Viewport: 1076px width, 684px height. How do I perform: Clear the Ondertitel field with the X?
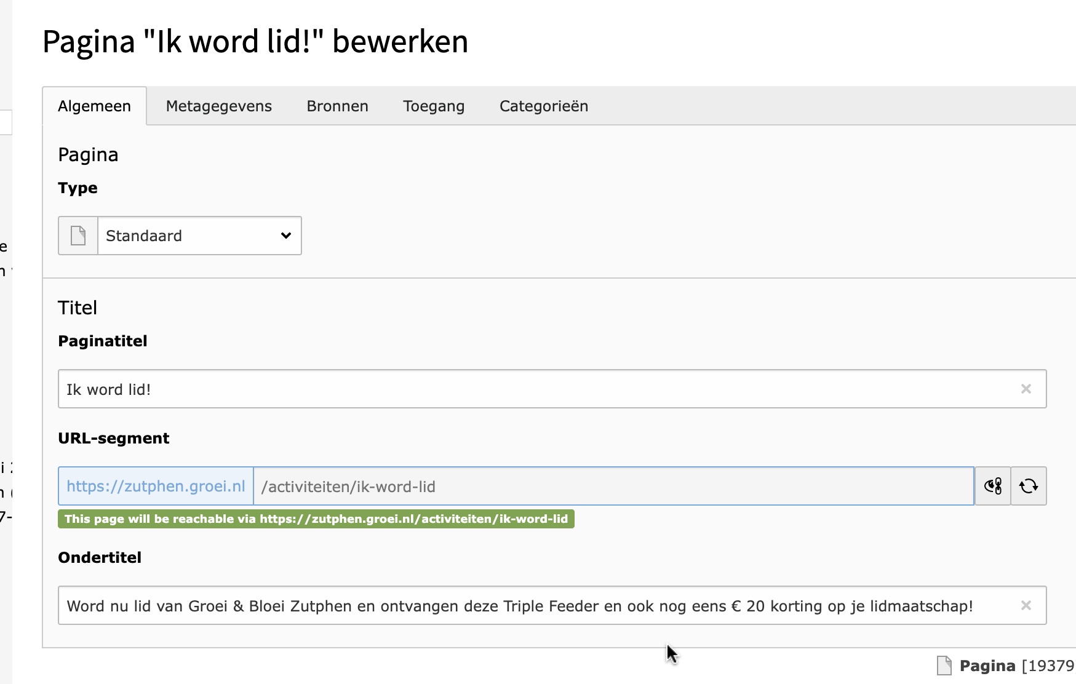click(1026, 605)
